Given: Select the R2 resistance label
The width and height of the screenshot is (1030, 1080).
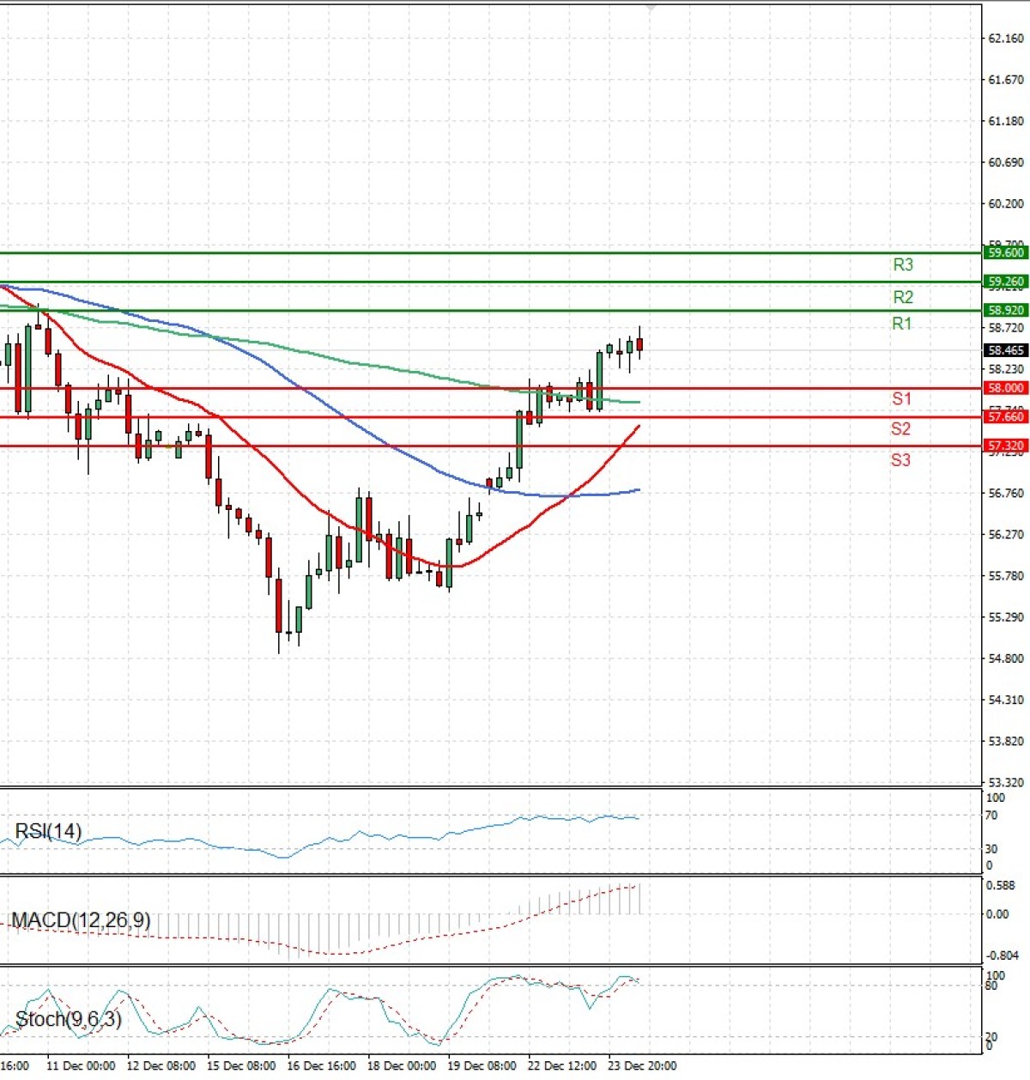Looking at the screenshot, I should coord(902,297).
